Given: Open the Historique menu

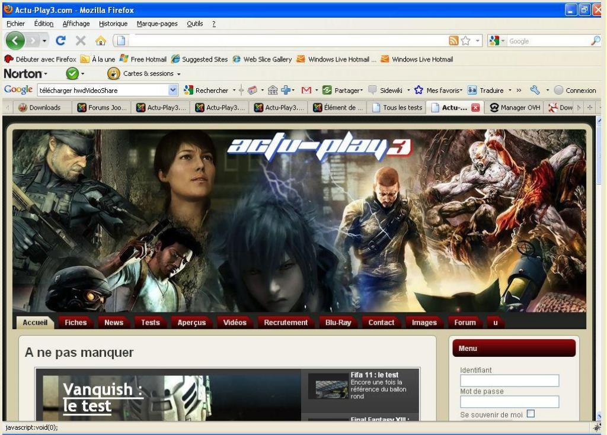Looking at the screenshot, I should (x=113, y=24).
